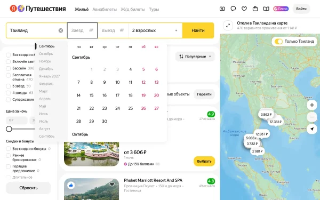The height and width of the screenshot is (200, 320).
Task: Open cashback info dots near До 15% баллами
Action: (158, 164)
